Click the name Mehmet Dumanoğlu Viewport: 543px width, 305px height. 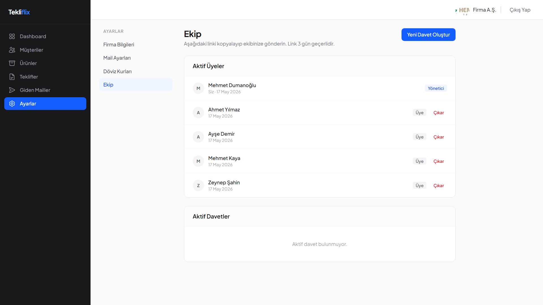232,85
